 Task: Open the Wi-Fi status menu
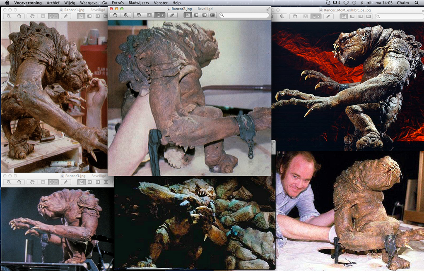tap(346, 3)
